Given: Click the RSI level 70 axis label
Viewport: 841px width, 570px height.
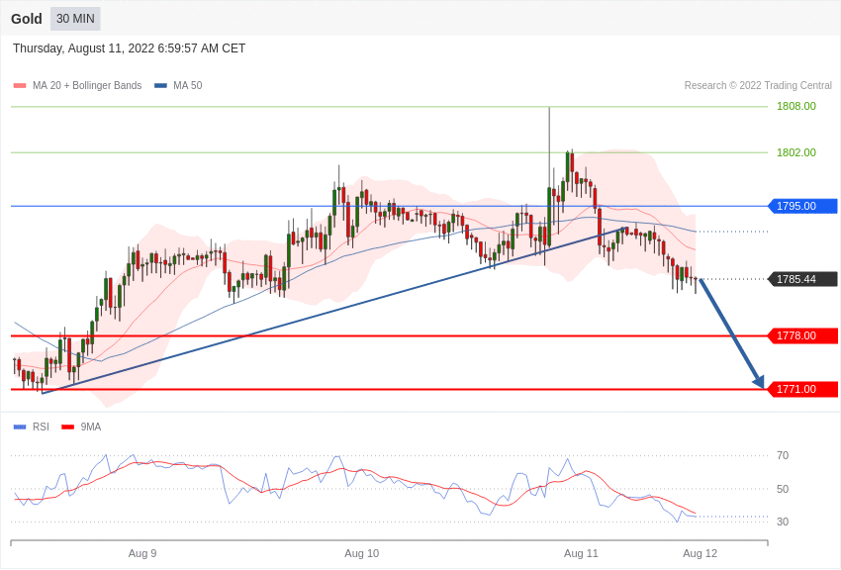Looking at the screenshot, I should pos(783,455).
